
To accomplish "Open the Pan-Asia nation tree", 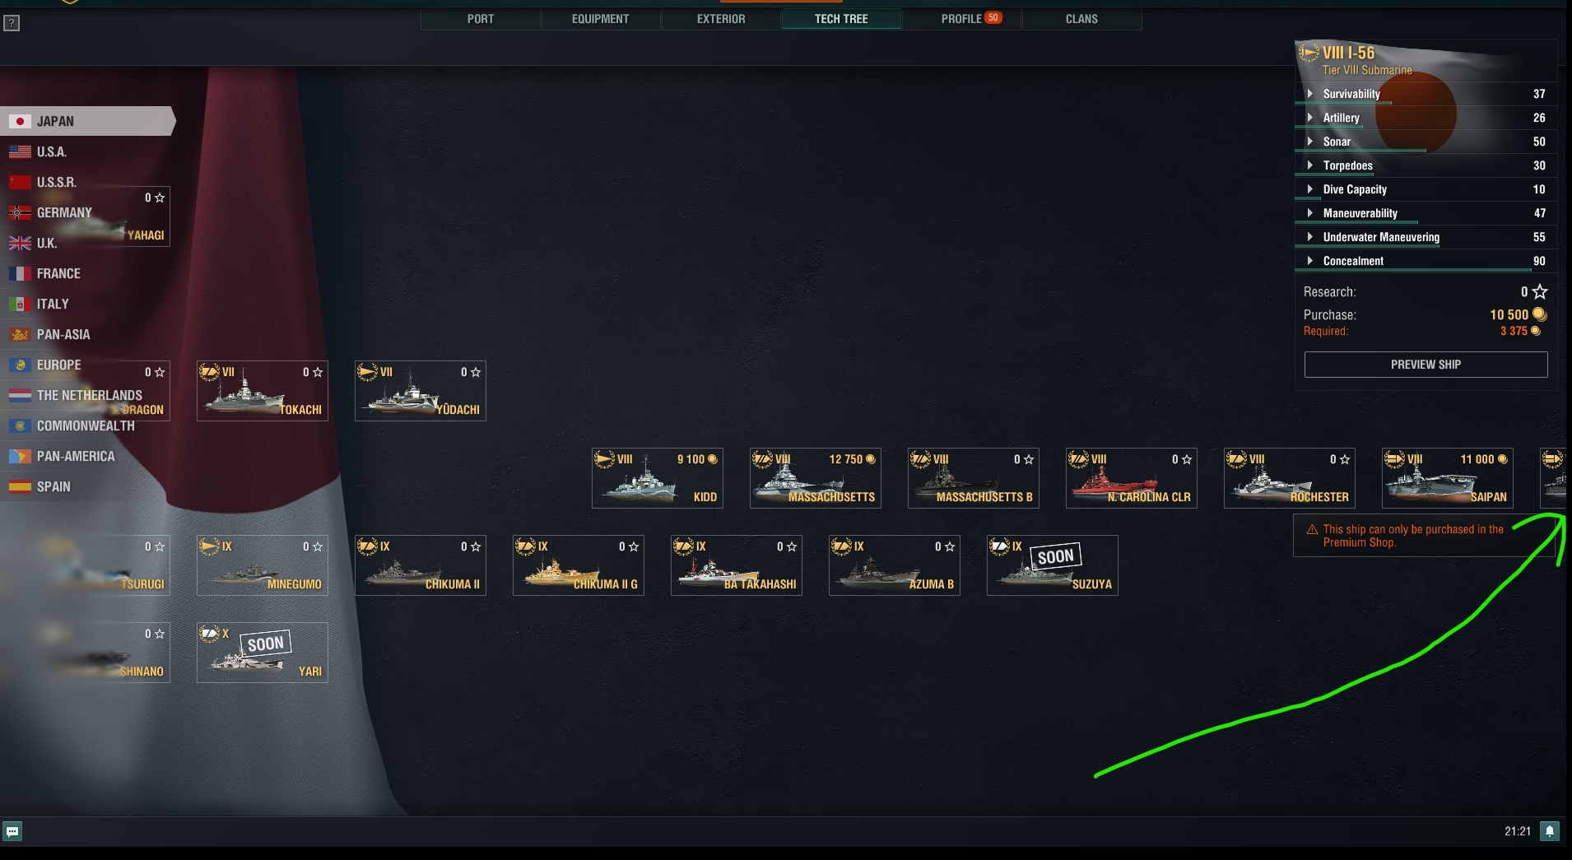I will pos(20,334).
